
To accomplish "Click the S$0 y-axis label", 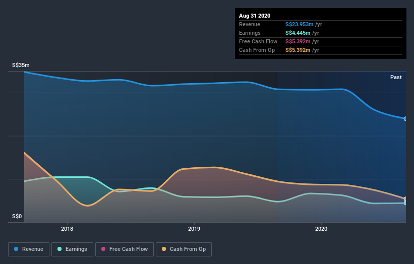I will point(17,216).
